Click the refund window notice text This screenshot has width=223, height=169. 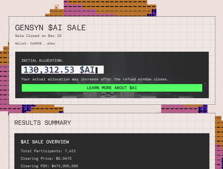95,79
